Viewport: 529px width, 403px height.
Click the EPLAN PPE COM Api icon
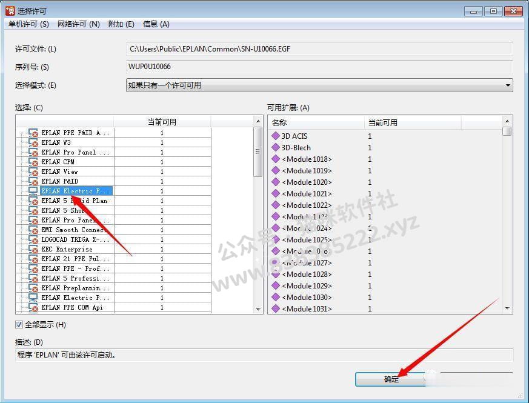pos(33,307)
